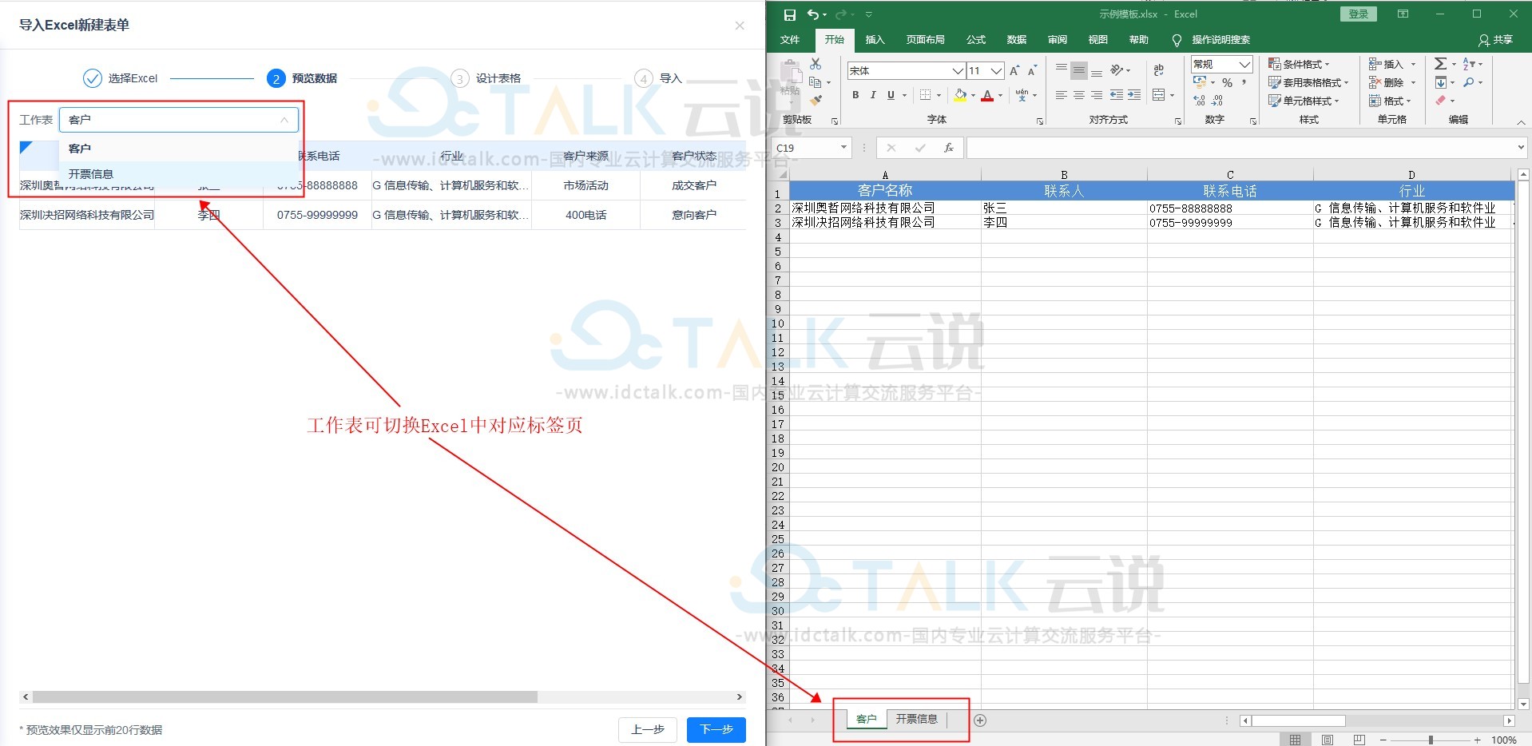Increase font size with the larger A icon

point(1014,70)
